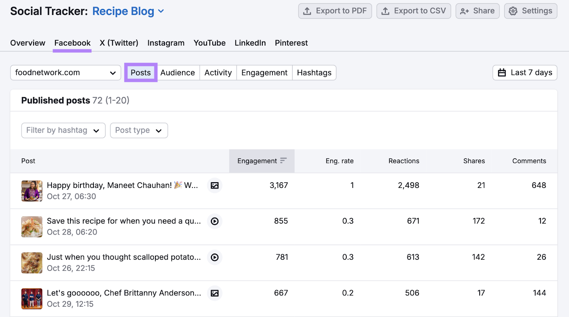
Task: Click the add-person icon in Share button
Action: click(x=464, y=11)
